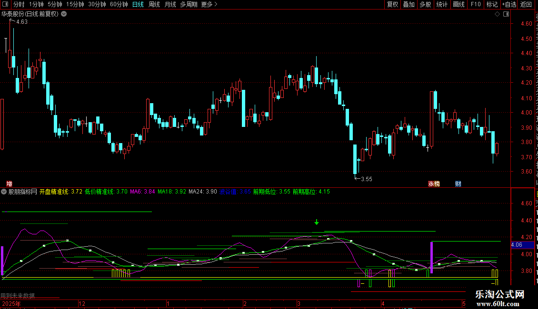Select the 5分钟 period
The width and height of the screenshot is (538, 309).
pos(55,4)
